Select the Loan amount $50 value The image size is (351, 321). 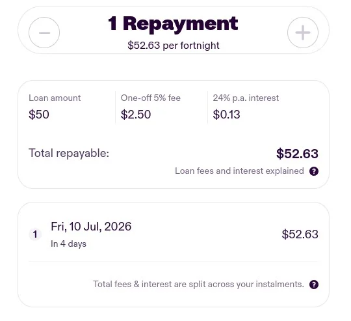click(39, 115)
